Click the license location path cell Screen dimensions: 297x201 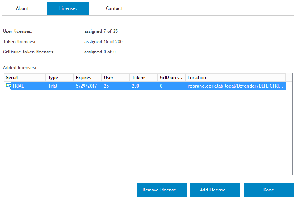235,86
